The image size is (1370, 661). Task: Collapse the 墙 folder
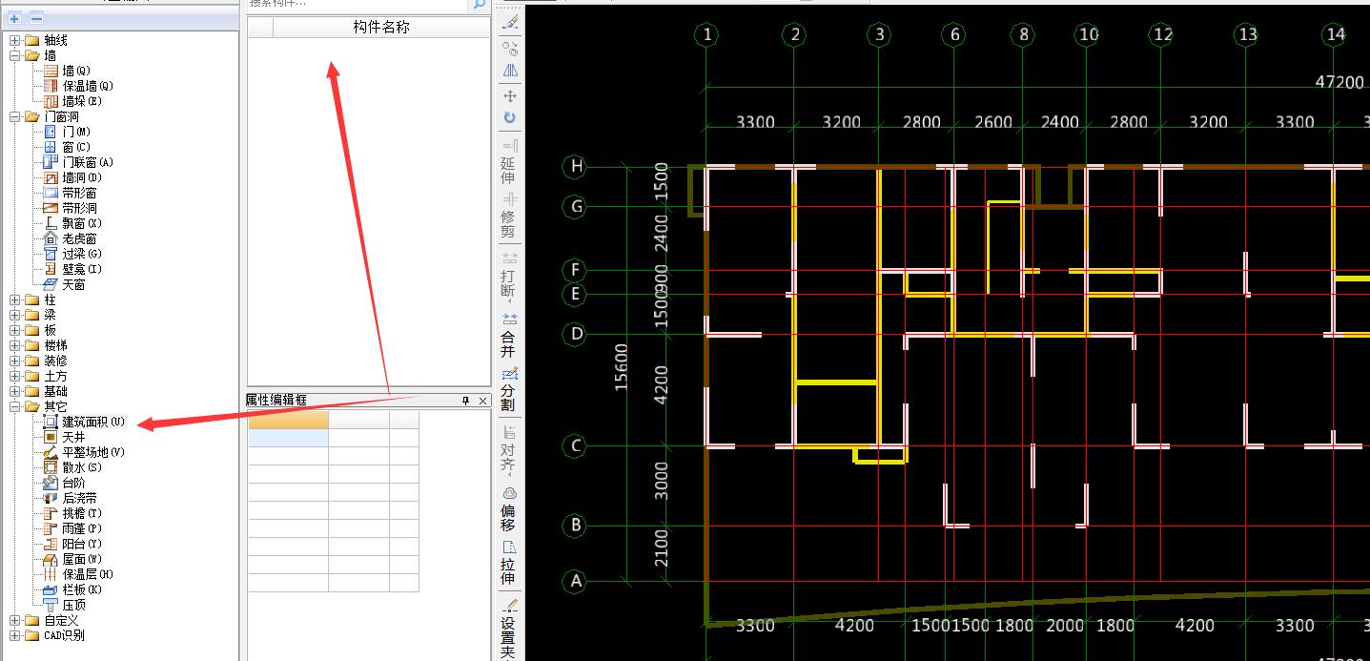point(15,55)
